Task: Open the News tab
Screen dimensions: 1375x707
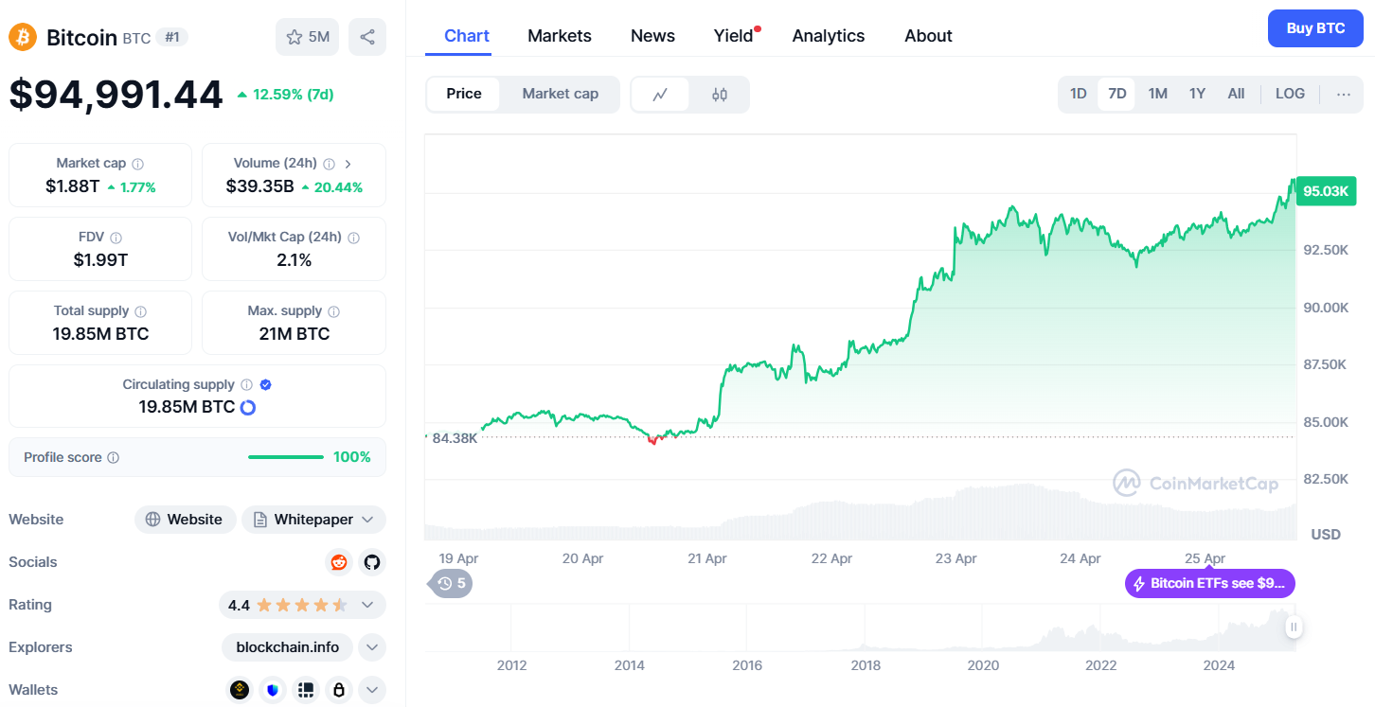Action: tap(652, 36)
